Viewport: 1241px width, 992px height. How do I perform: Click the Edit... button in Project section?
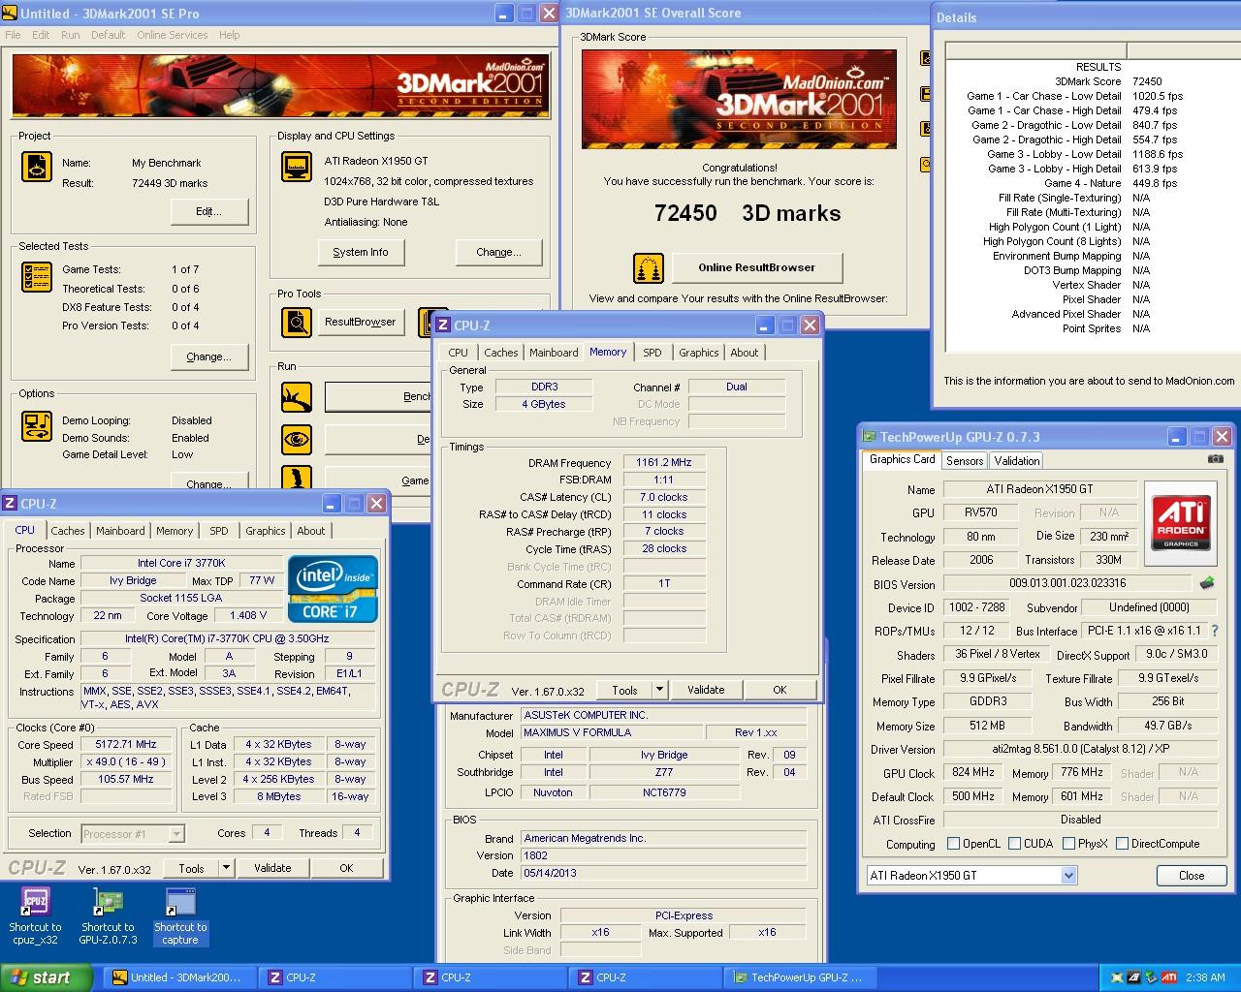(x=209, y=211)
